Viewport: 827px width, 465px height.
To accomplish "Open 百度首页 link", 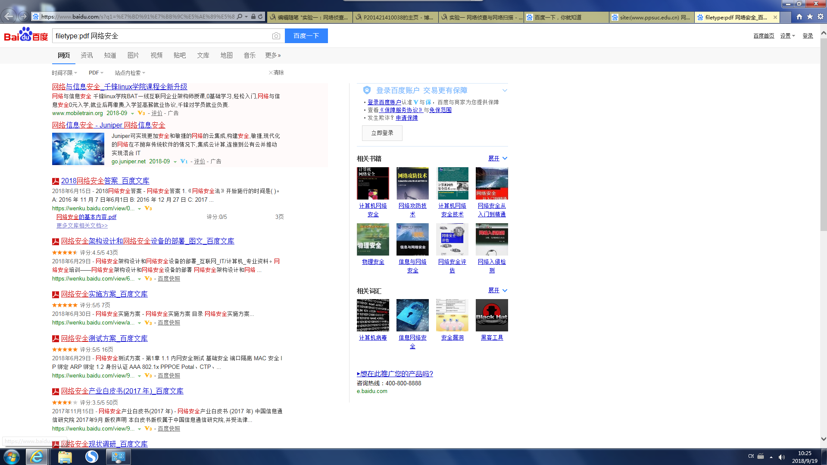I will click(x=764, y=36).
